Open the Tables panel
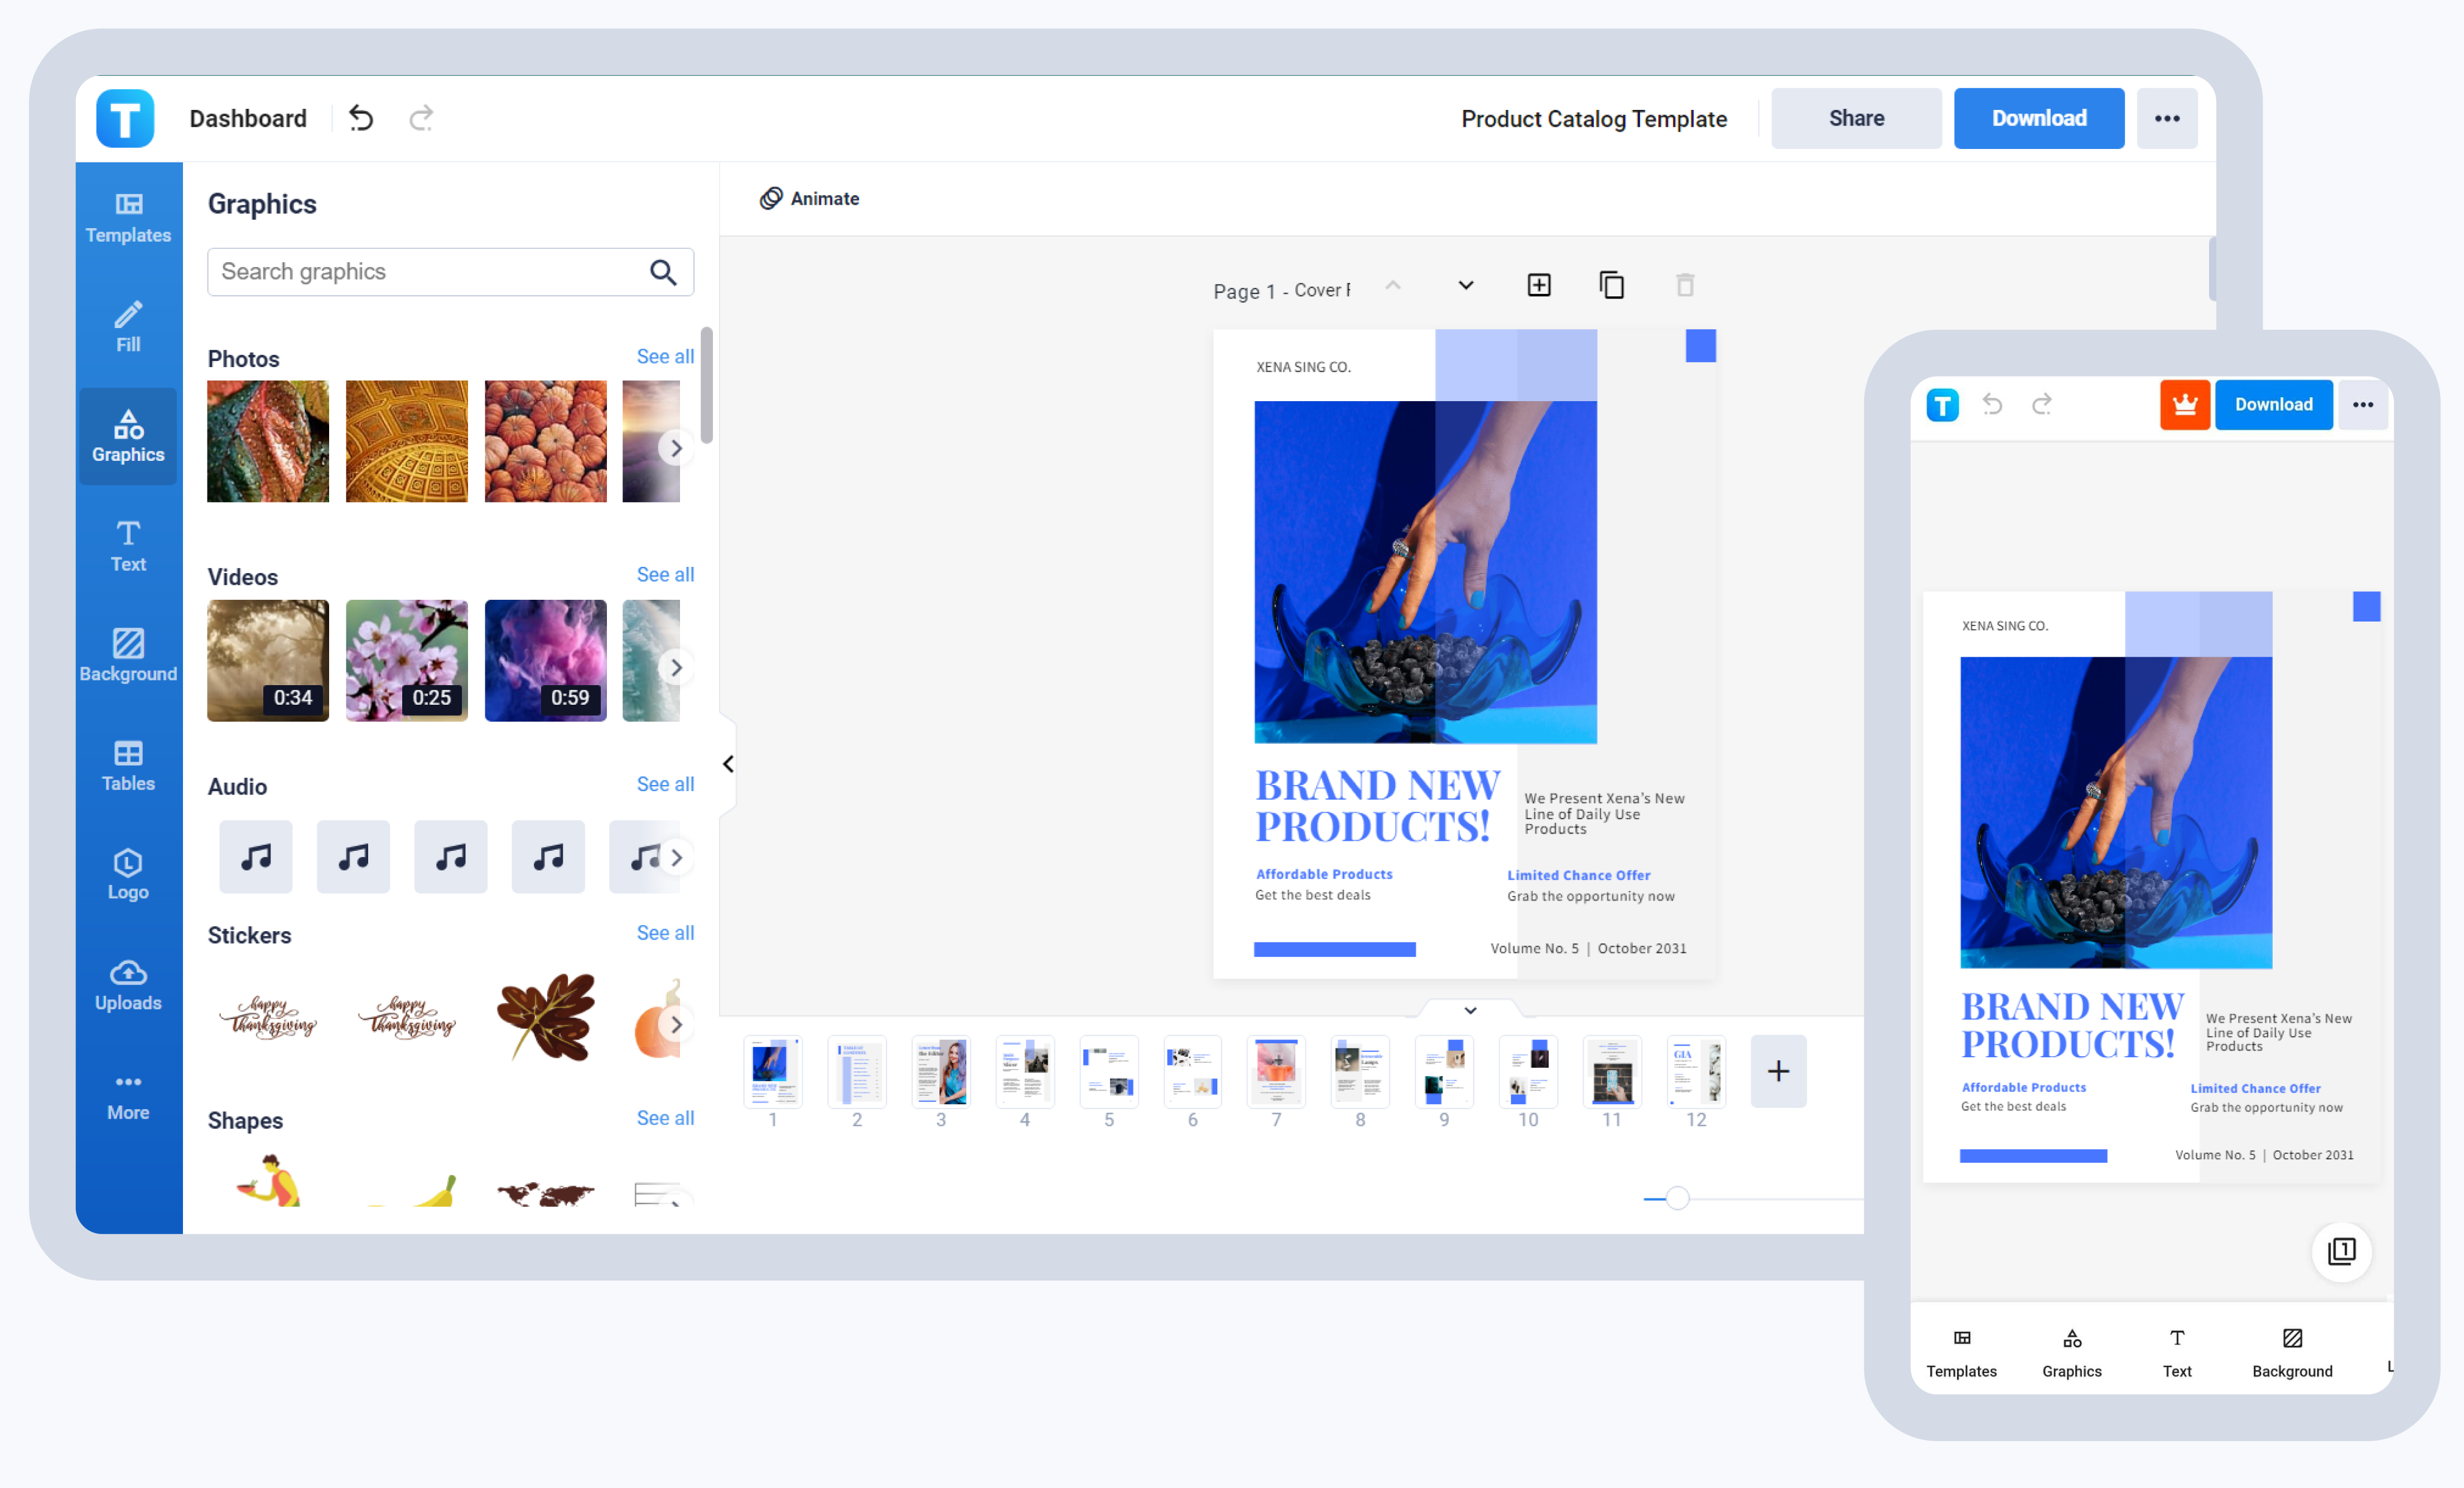 click(128, 766)
